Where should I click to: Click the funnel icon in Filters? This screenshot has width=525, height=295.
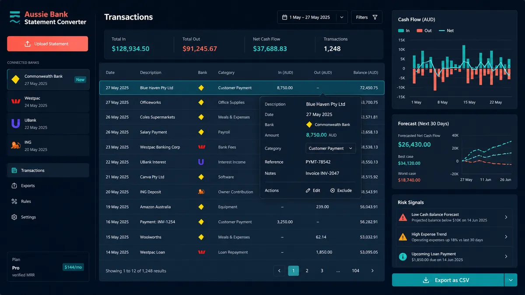[x=375, y=17]
